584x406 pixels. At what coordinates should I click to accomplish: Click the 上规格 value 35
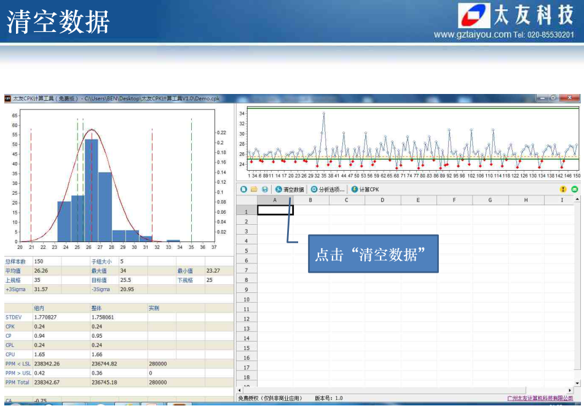click(37, 280)
